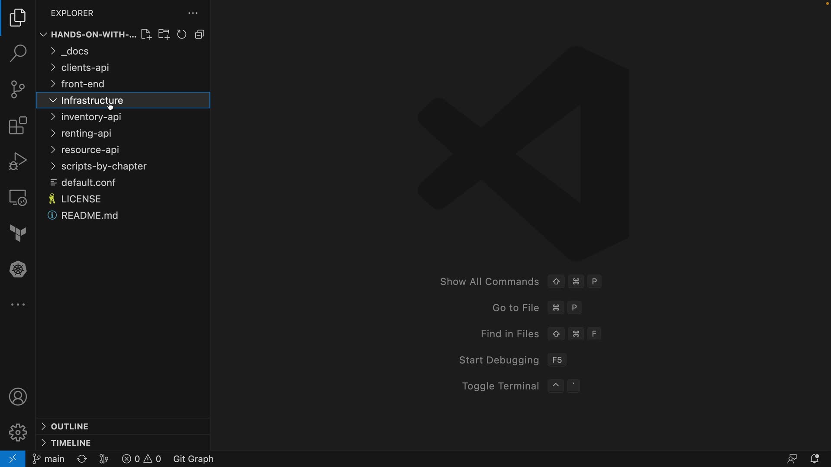
Task: Expand the TIMELINE section
Action: point(71,443)
